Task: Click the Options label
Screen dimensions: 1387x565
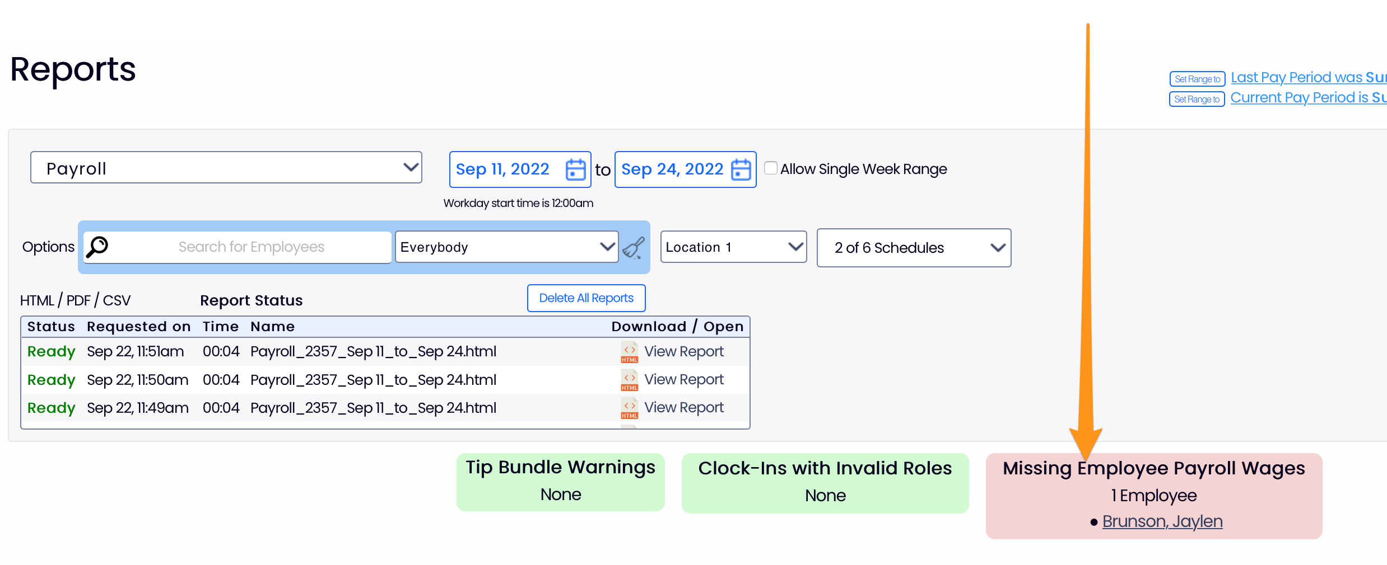Action: 48,247
